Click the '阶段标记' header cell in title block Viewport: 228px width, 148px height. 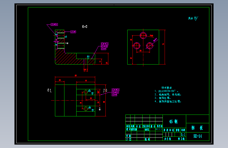169,130
